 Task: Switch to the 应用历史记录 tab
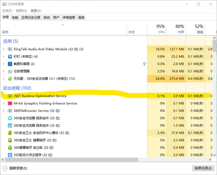tap(31, 17)
